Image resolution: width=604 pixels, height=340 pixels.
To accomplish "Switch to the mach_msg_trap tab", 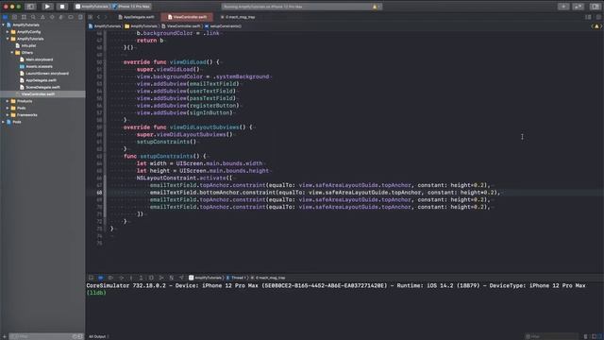I will (238, 17).
